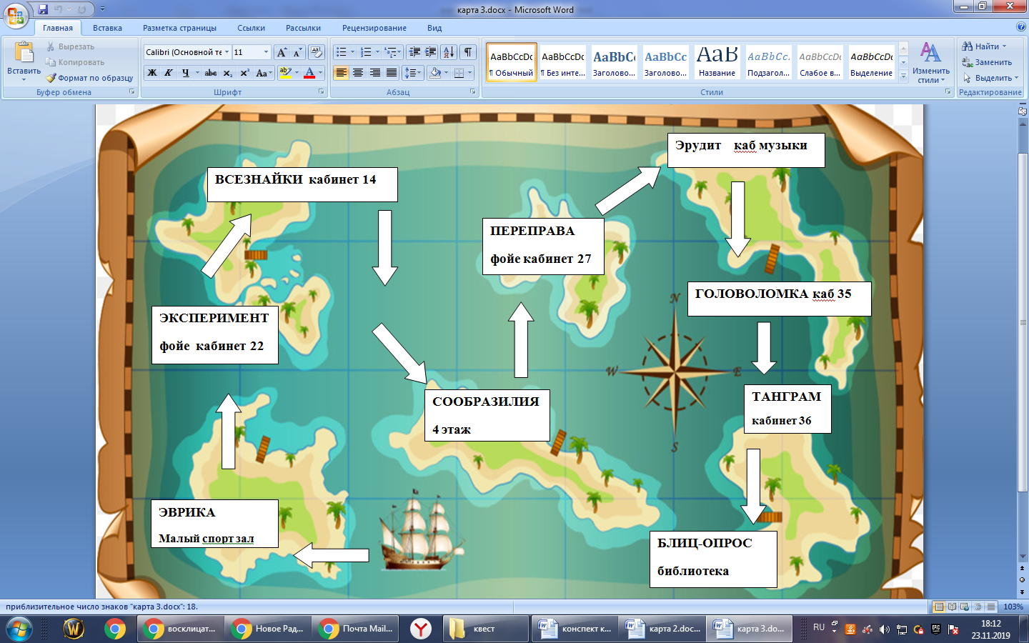This screenshot has height=643, width=1029.
Task: Click the Grow Font icon
Action: pos(282,52)
